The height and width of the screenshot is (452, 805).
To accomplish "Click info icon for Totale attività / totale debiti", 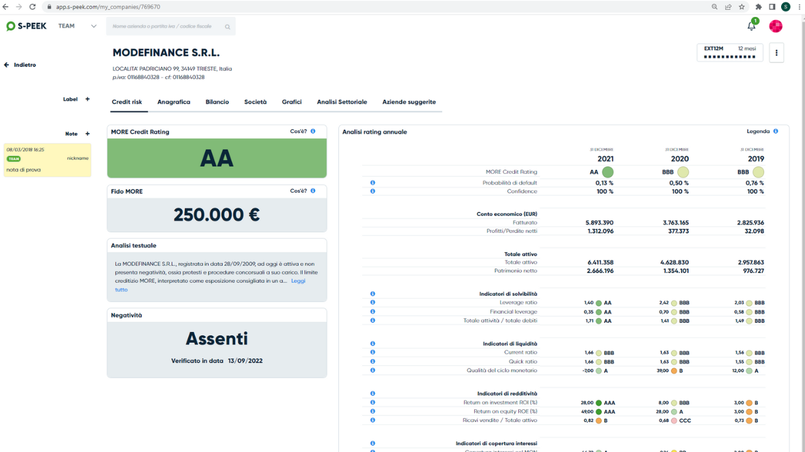I will click(x=373, y=320).
